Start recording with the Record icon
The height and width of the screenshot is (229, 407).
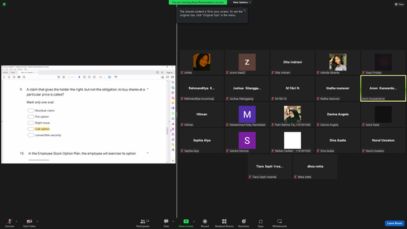tap(205, 221)
